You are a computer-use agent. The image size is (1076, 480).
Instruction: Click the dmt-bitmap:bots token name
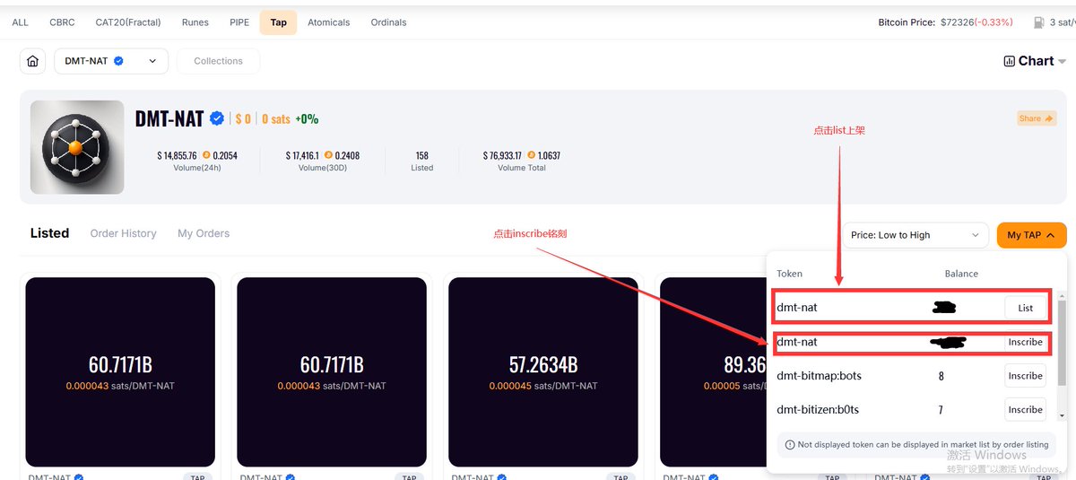click(819, 376)
